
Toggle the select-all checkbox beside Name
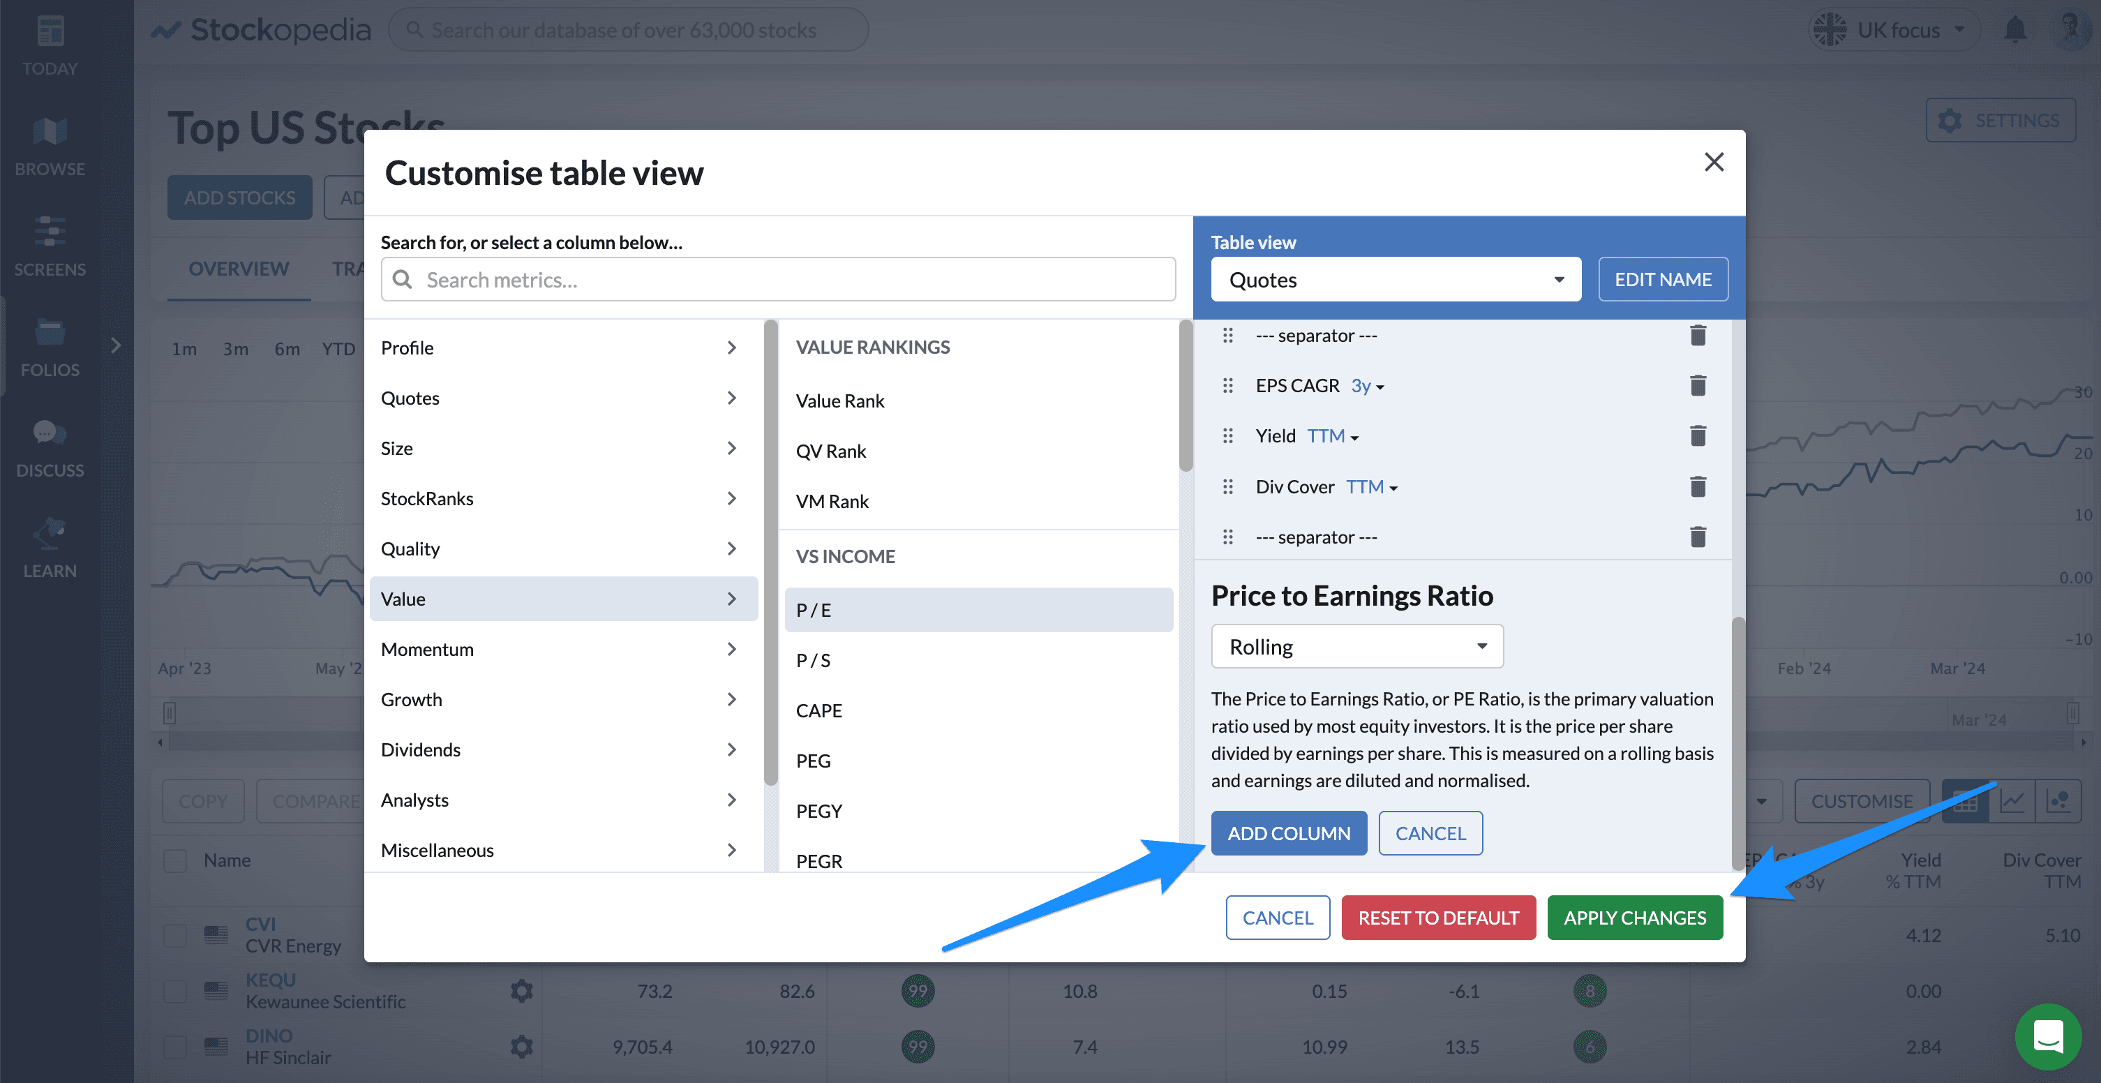(x=175, y=860)
